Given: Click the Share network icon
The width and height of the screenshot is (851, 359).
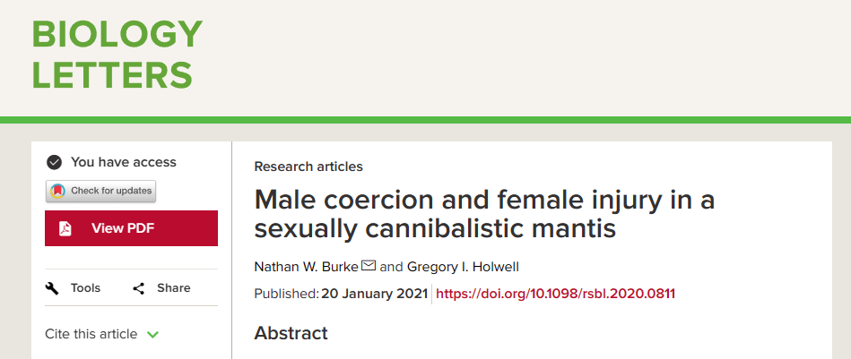Looking at the screenshot, I should pyautogui.click(x=139, y=287).
